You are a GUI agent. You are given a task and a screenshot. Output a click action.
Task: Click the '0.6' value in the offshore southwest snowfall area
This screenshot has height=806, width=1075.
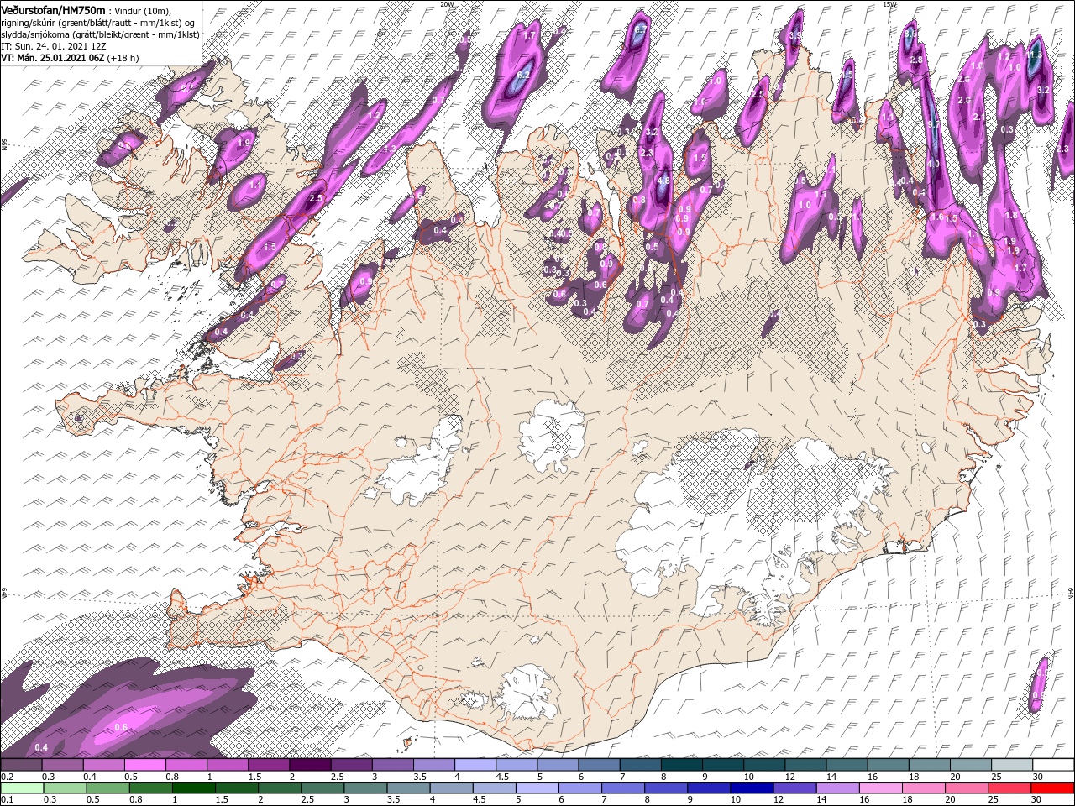pyautogui.click(x=120, y=727)
